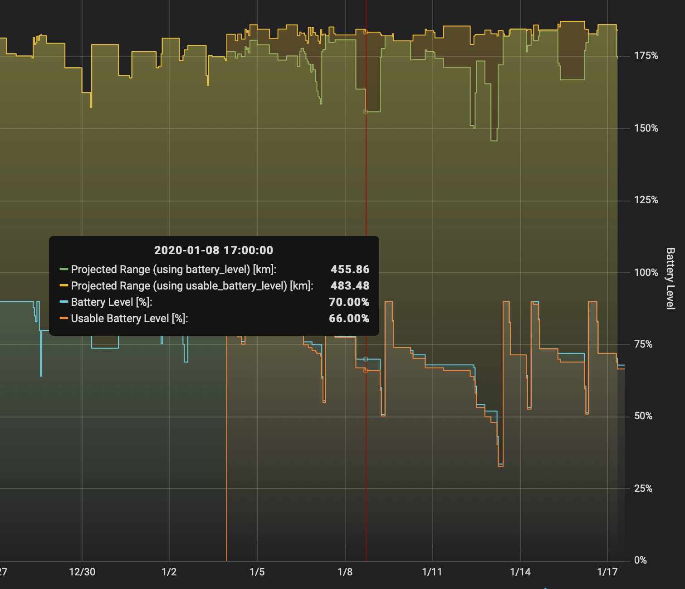Image resolution: width=685 pixels, height=589 pixels.
Task: Click the 12/30 date label
Action: click(82, 572)
